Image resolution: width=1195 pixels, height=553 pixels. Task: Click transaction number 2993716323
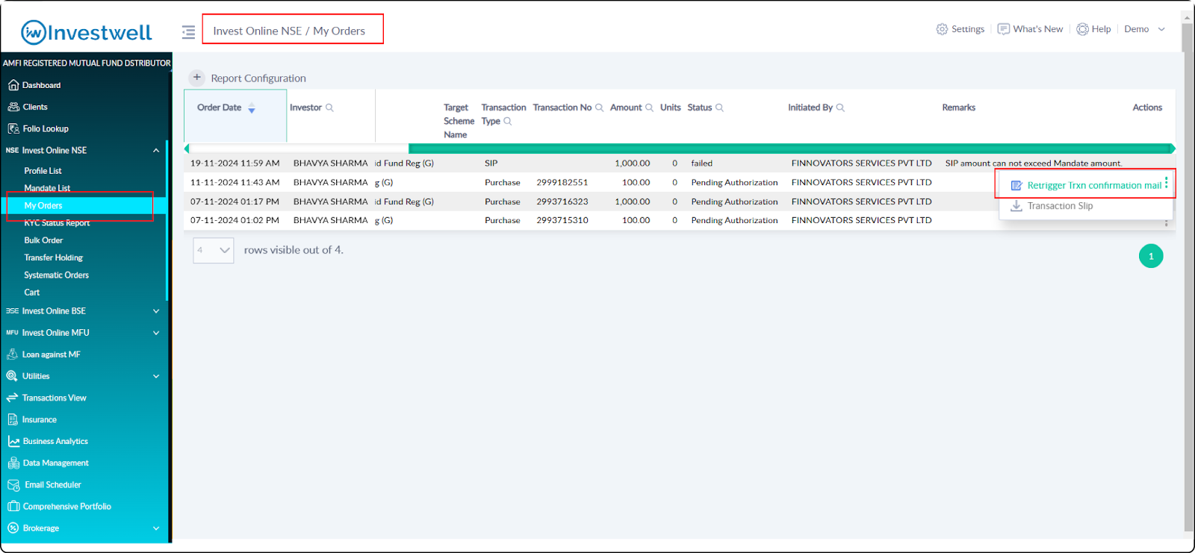pos(562,201)
